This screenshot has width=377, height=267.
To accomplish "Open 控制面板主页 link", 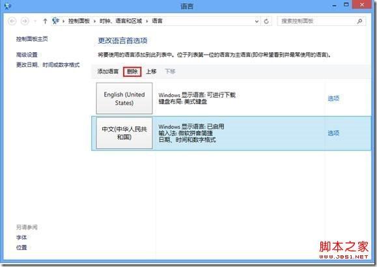I will 32,38.
